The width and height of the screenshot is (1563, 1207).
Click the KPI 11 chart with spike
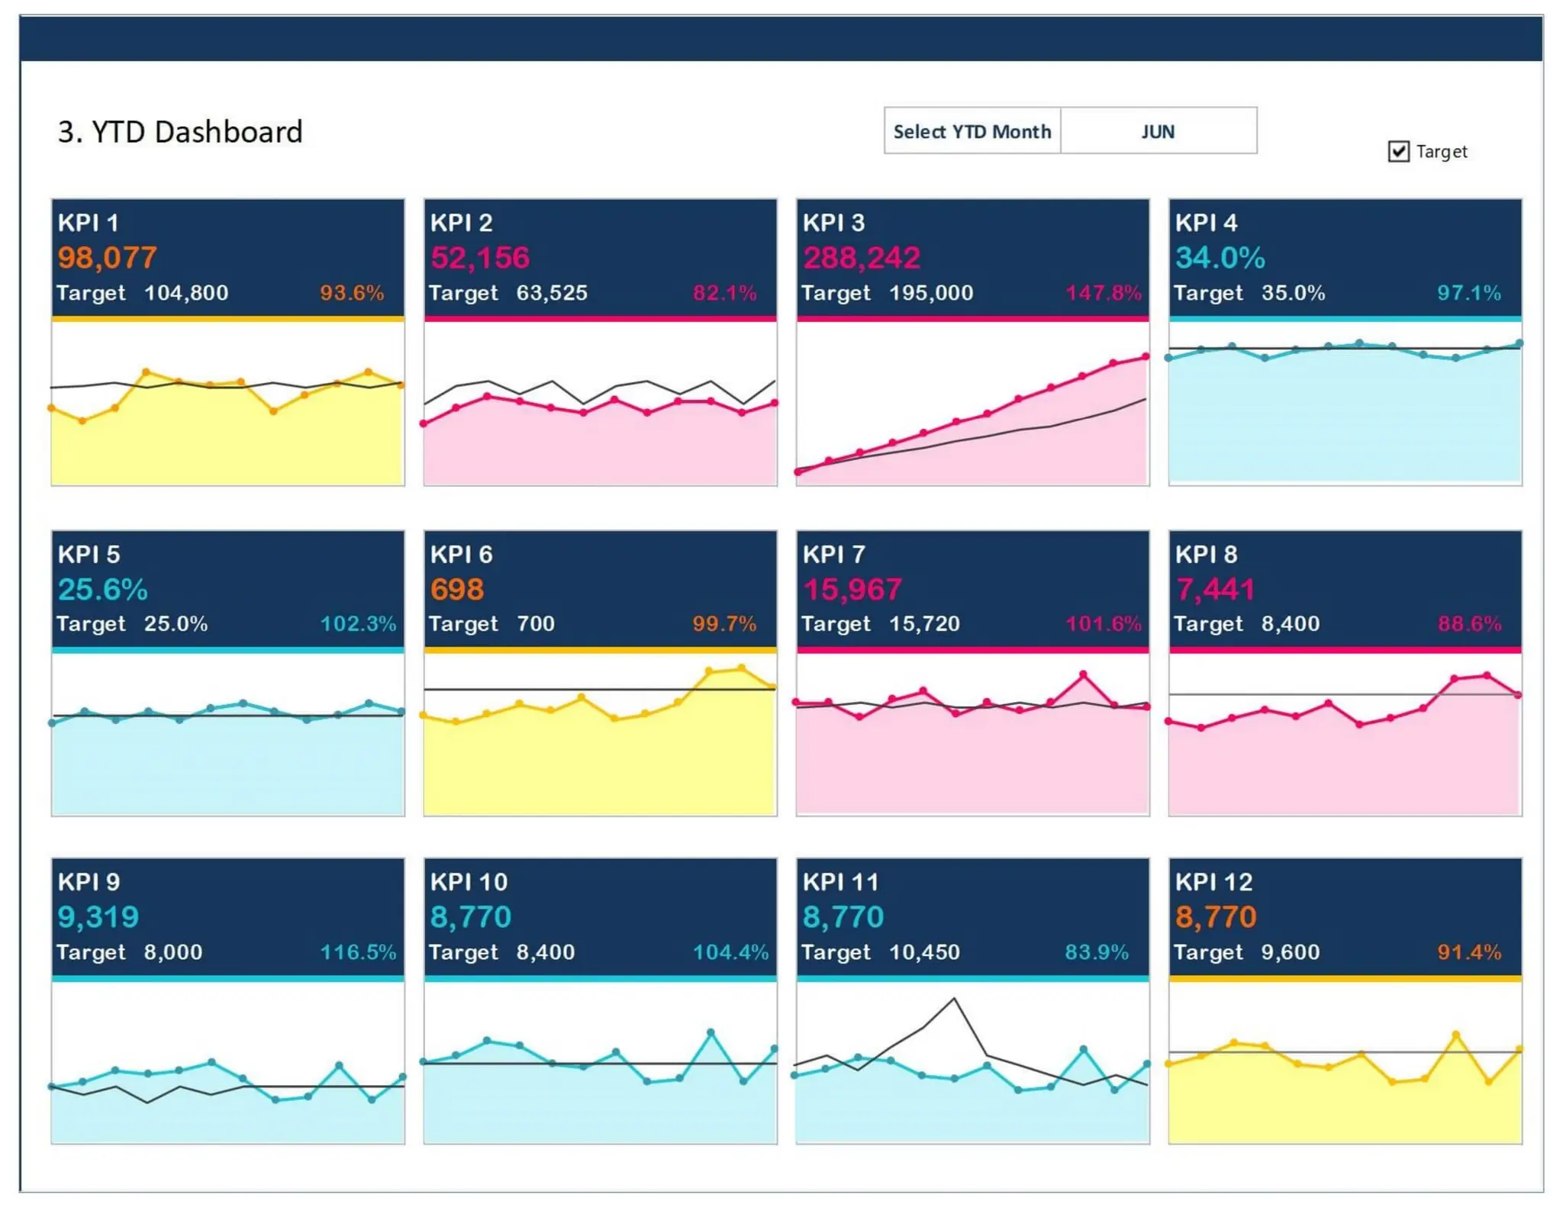(973, 1063)
